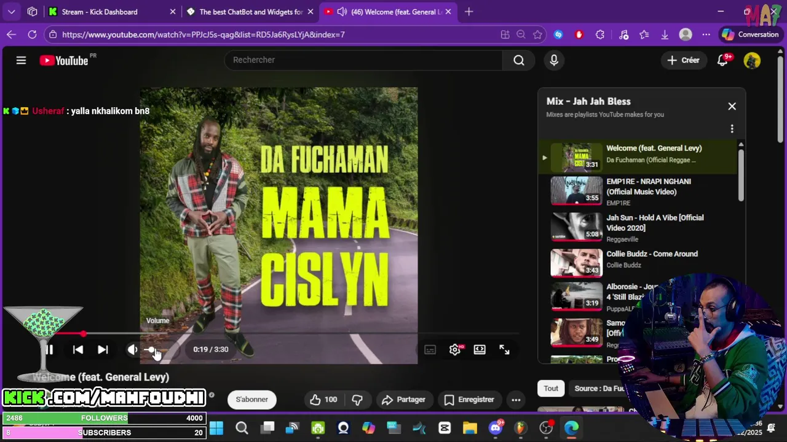Open the player settings gear
This screenshot has width=787, height=442.
(455, 349)
